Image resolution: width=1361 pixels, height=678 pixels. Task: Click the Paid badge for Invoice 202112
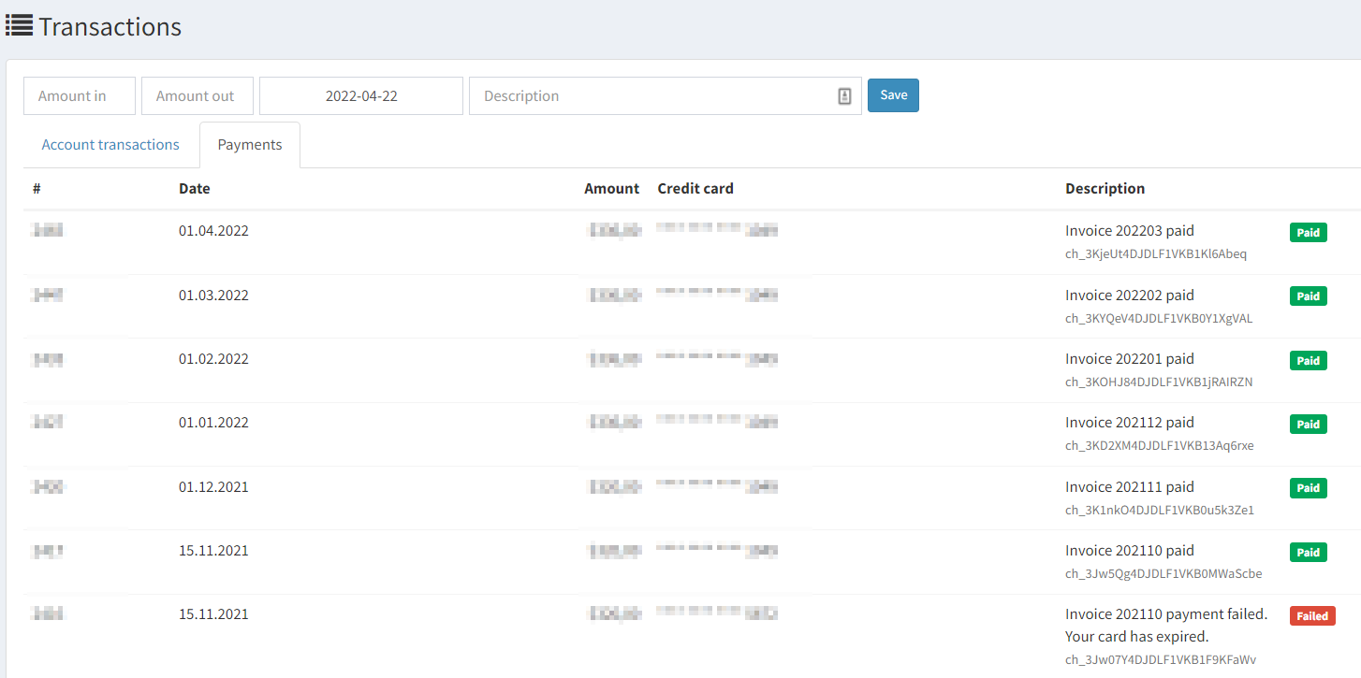click(x=1308, y=425)
